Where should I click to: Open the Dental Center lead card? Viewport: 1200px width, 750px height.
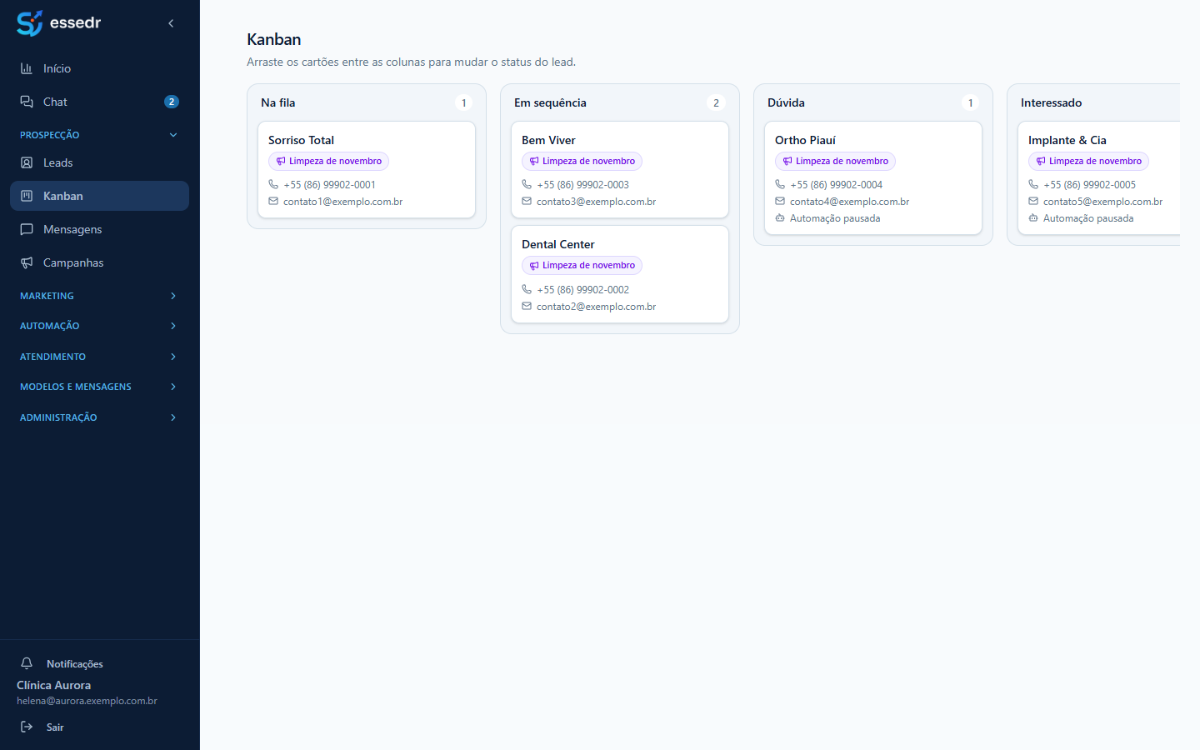coord(620,274)
